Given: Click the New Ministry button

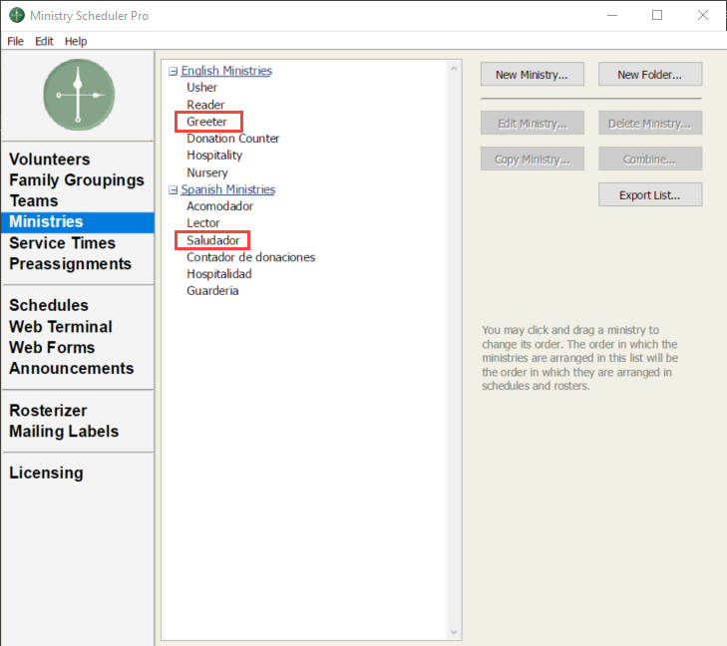Looking at the screenshot, I should (532, 75).
